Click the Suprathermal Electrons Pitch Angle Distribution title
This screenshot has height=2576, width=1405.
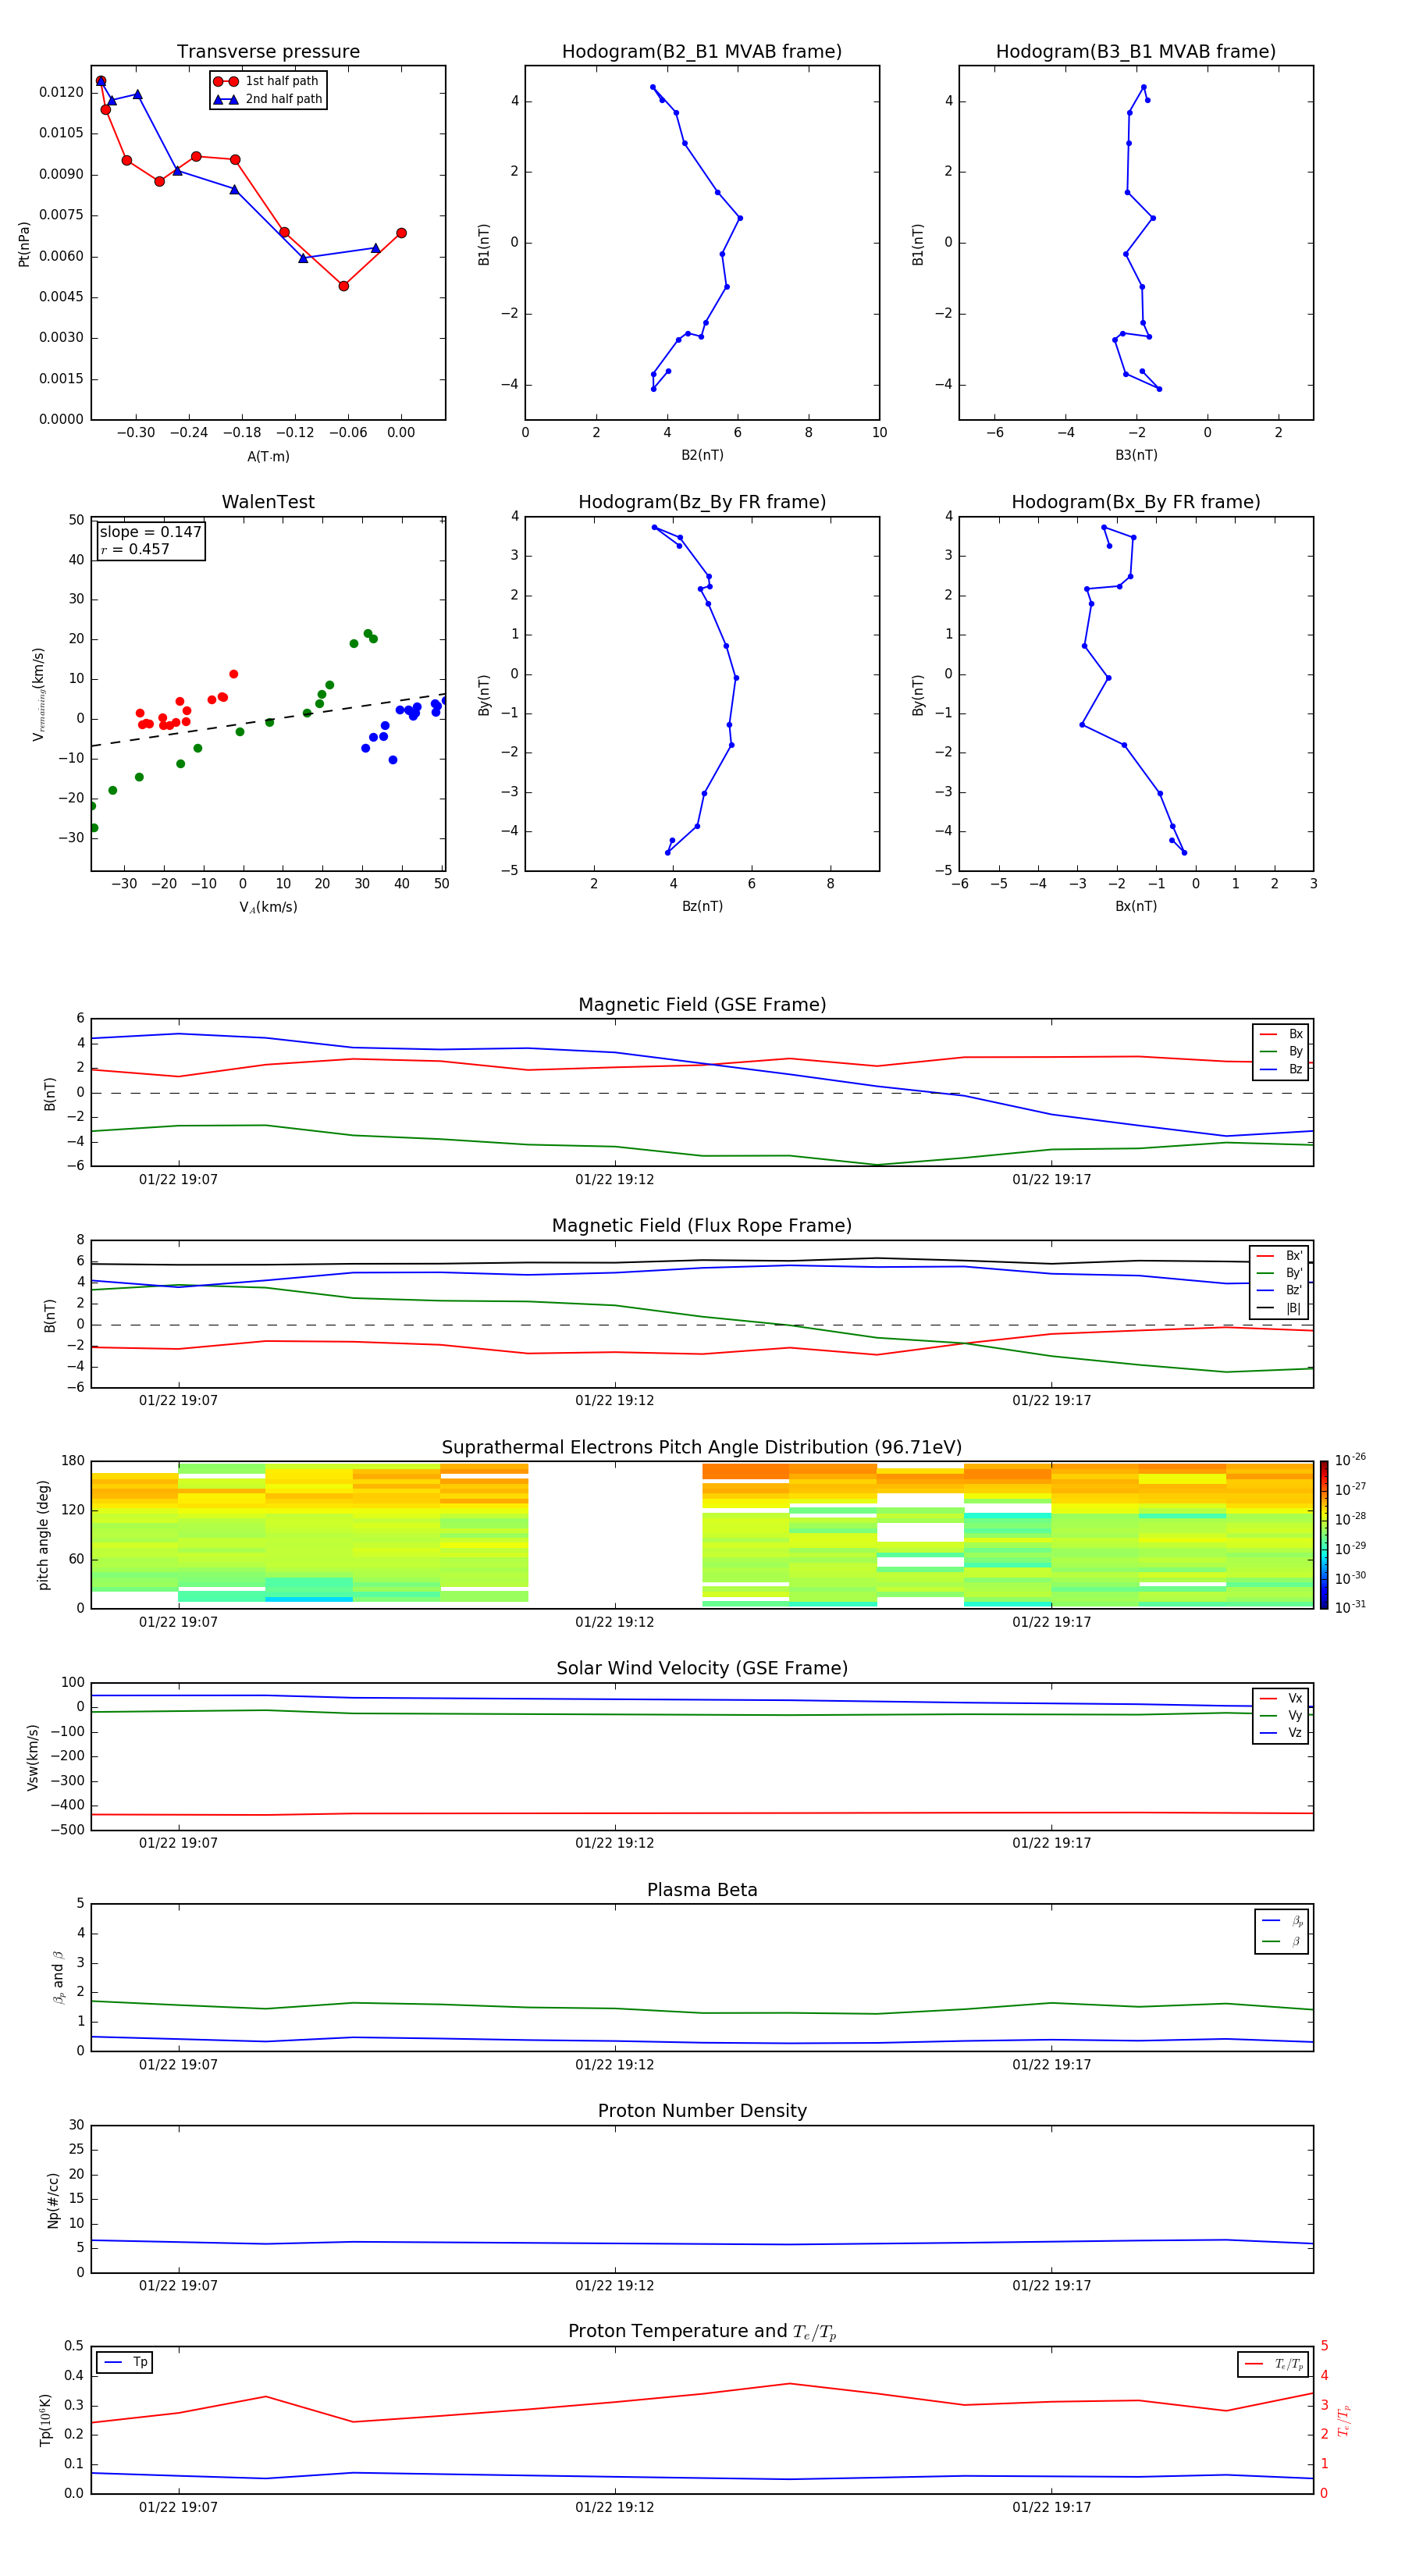[702, 1447]
